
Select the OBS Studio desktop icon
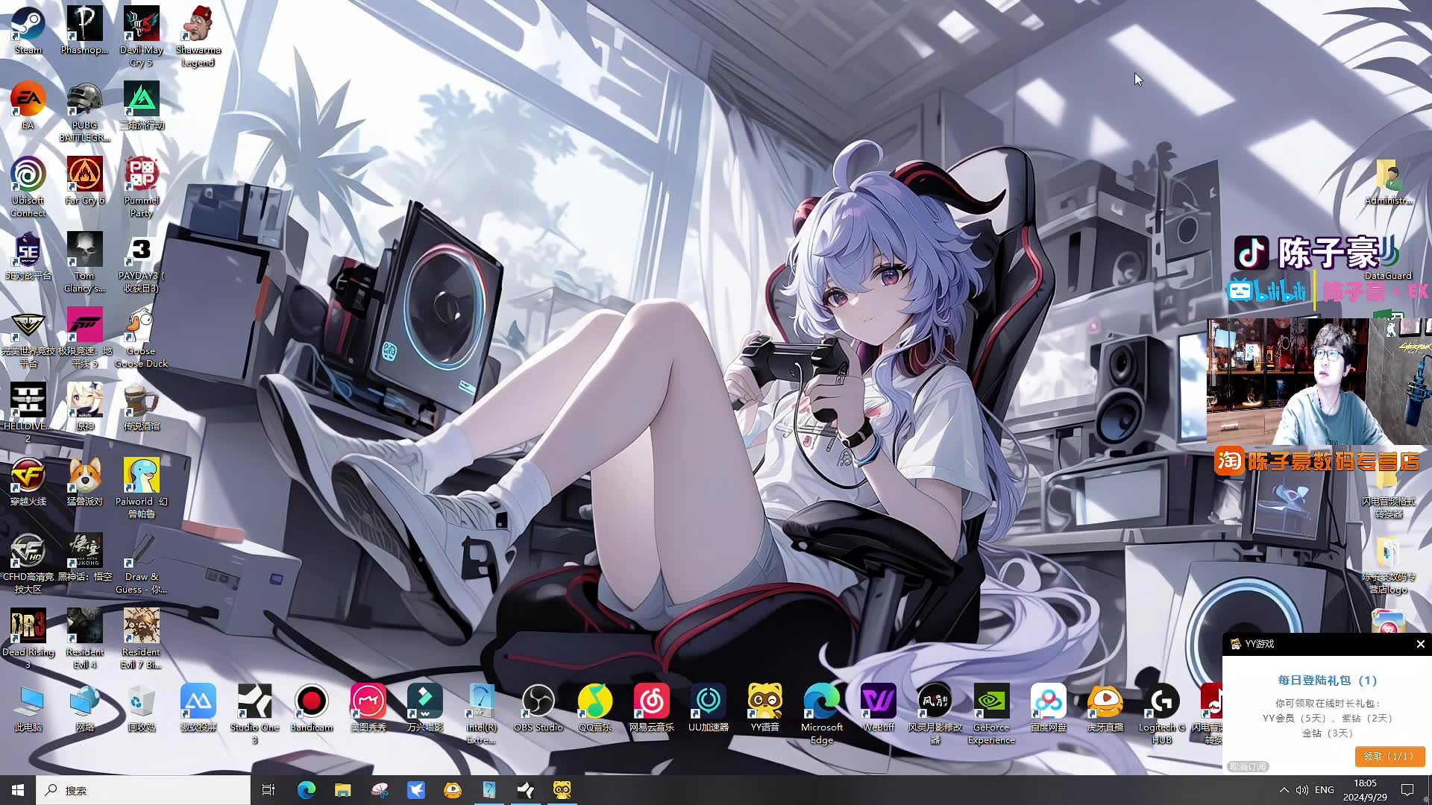538,707
